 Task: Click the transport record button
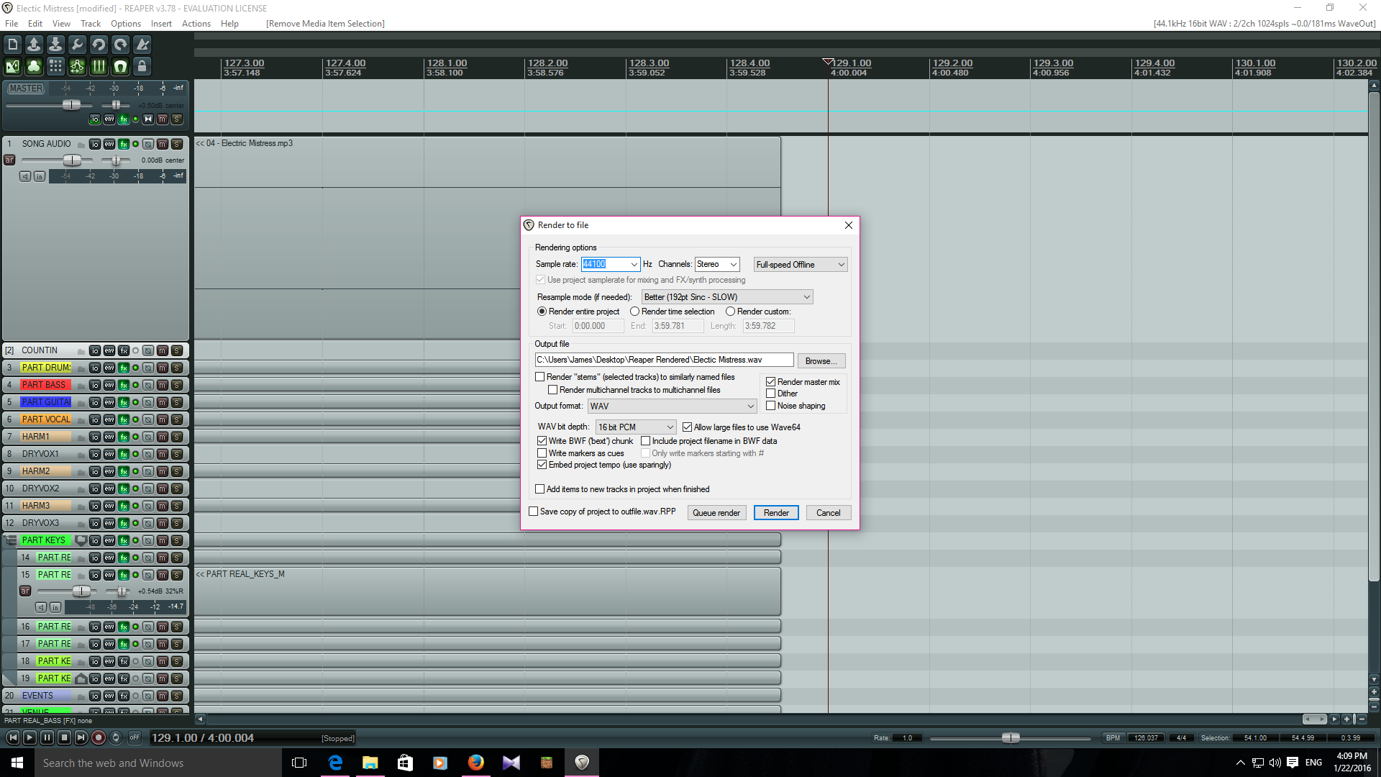point(99,737)
